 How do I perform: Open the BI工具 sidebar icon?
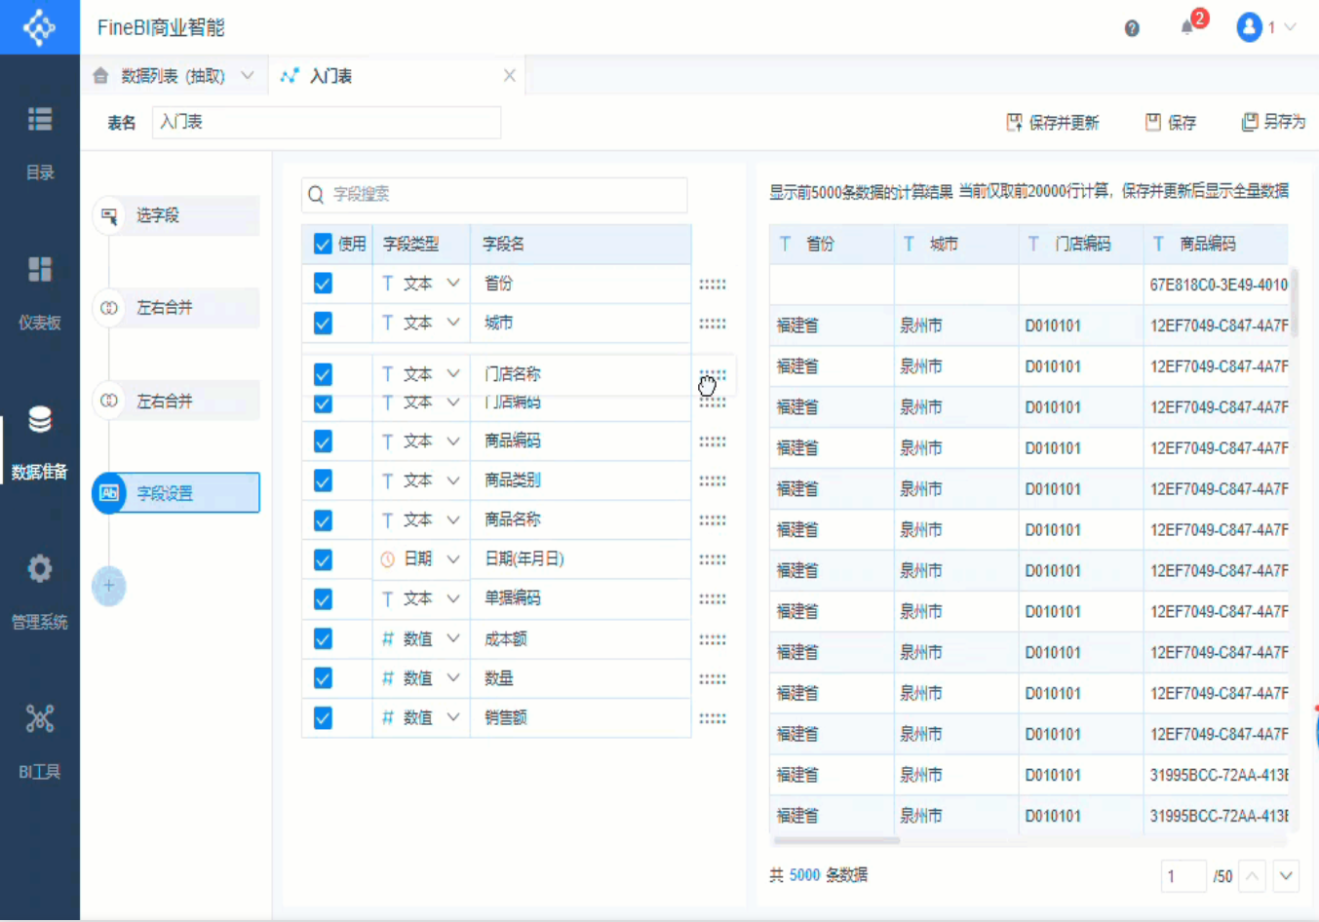40,718
